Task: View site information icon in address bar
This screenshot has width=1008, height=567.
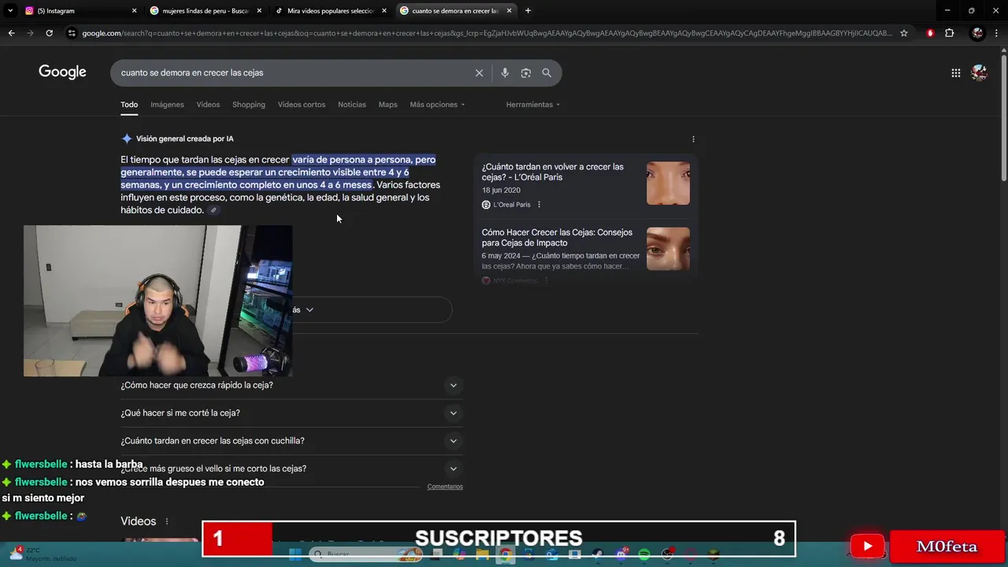Action: click(72, 33)
